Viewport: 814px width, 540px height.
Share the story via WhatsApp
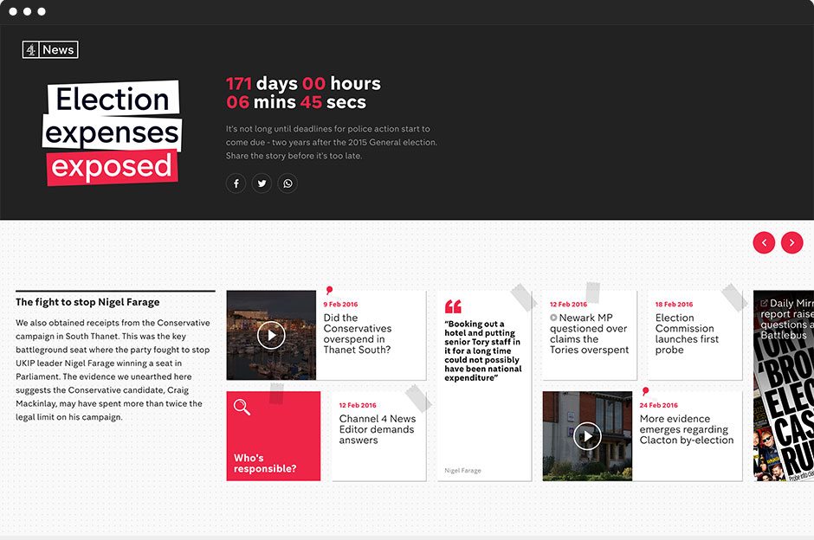click(287, 183)
